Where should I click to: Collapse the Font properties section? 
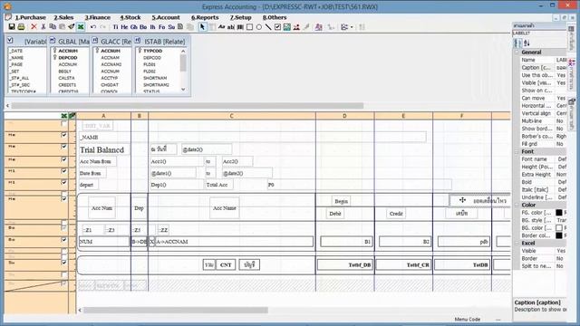pyautogui.click(x=517, y=151)
